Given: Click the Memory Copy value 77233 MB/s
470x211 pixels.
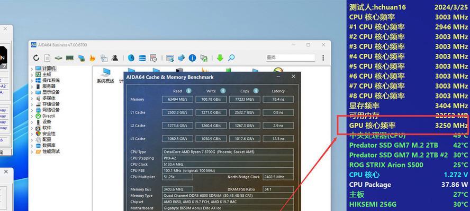Looking at the screenshot, I should (245, 100).
